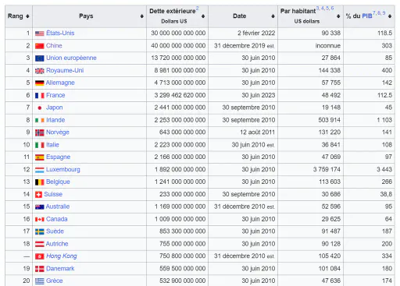Follow the Luxembourg link
The width and height of the screenshot is (400, 286).
[63, 170]
